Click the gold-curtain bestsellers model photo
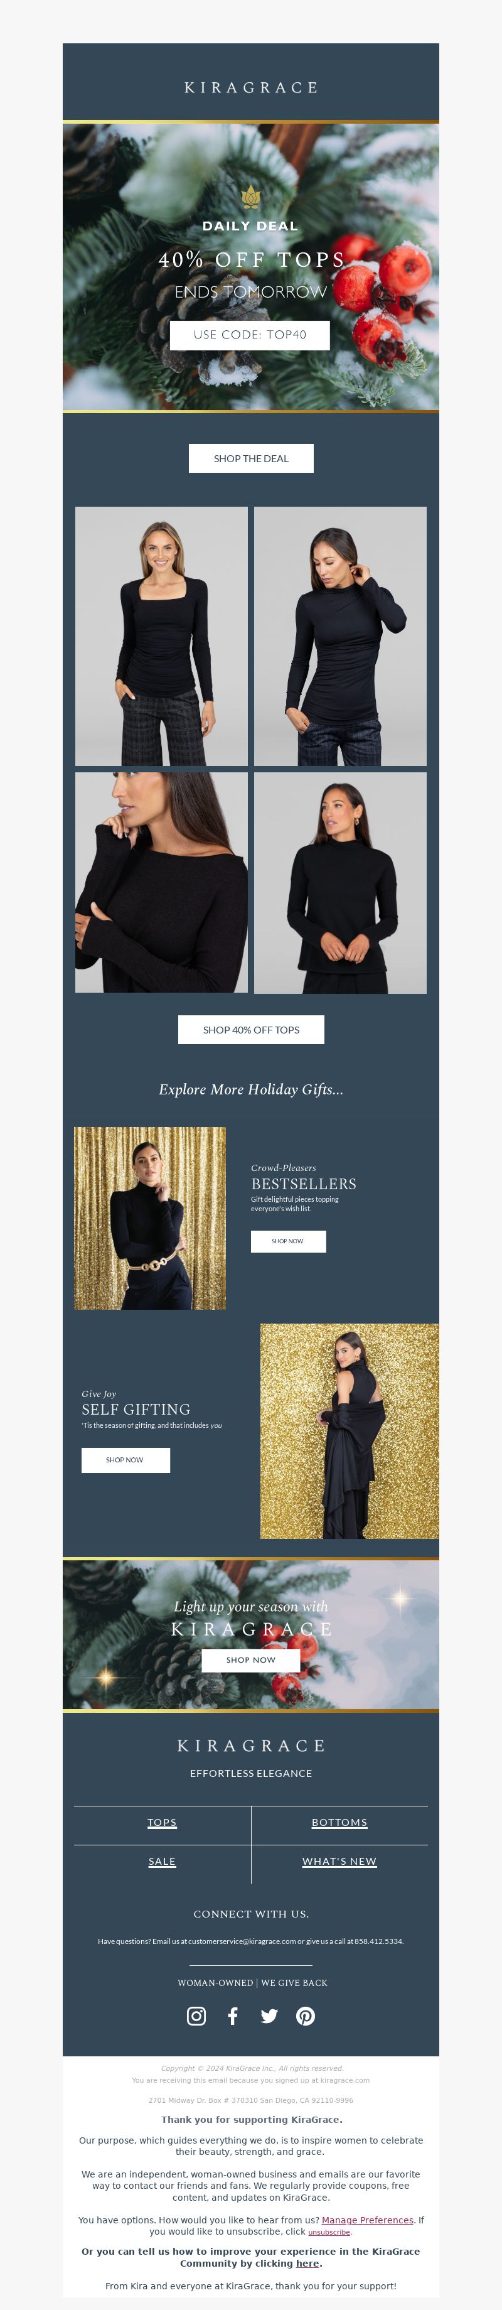Image resolution: width=502 pixels, height=2310 pixels. pyautogui.click(x=150, y=1217)
